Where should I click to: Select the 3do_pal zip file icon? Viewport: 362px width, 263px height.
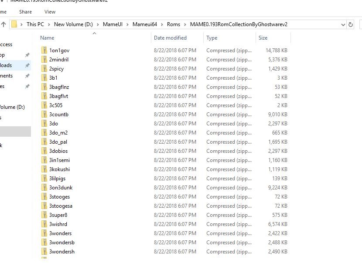point(44,142)
